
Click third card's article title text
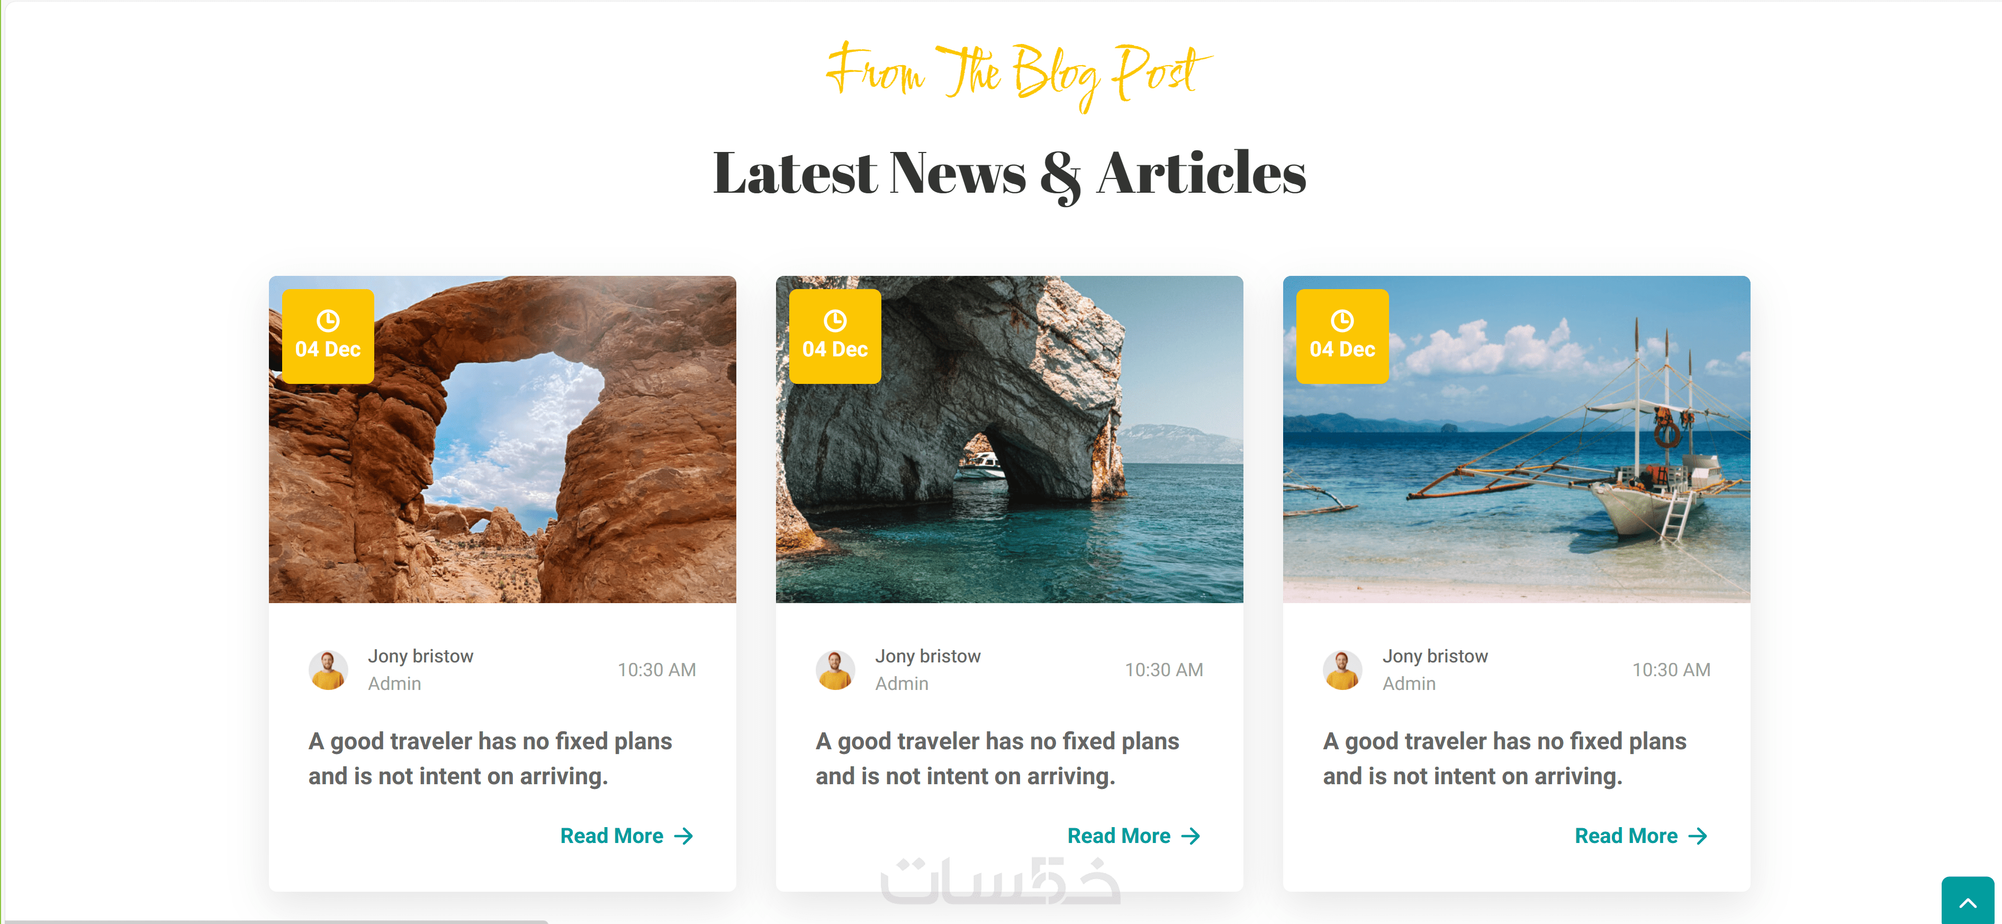point(1504,758)
